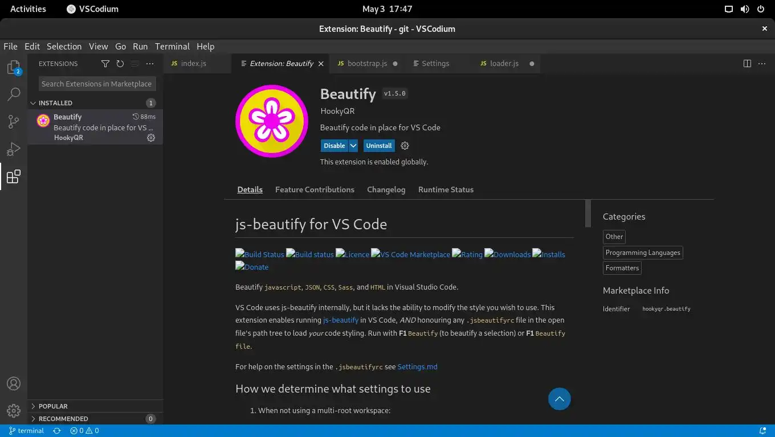Open Views and More Actions in Extensions
This screenshot has width=775, height=437.
[150, 64]
